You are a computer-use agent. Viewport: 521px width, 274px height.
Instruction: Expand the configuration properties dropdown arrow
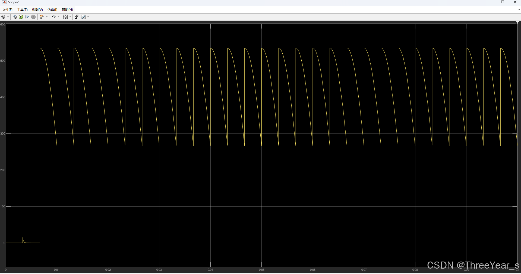click(8, 17)
